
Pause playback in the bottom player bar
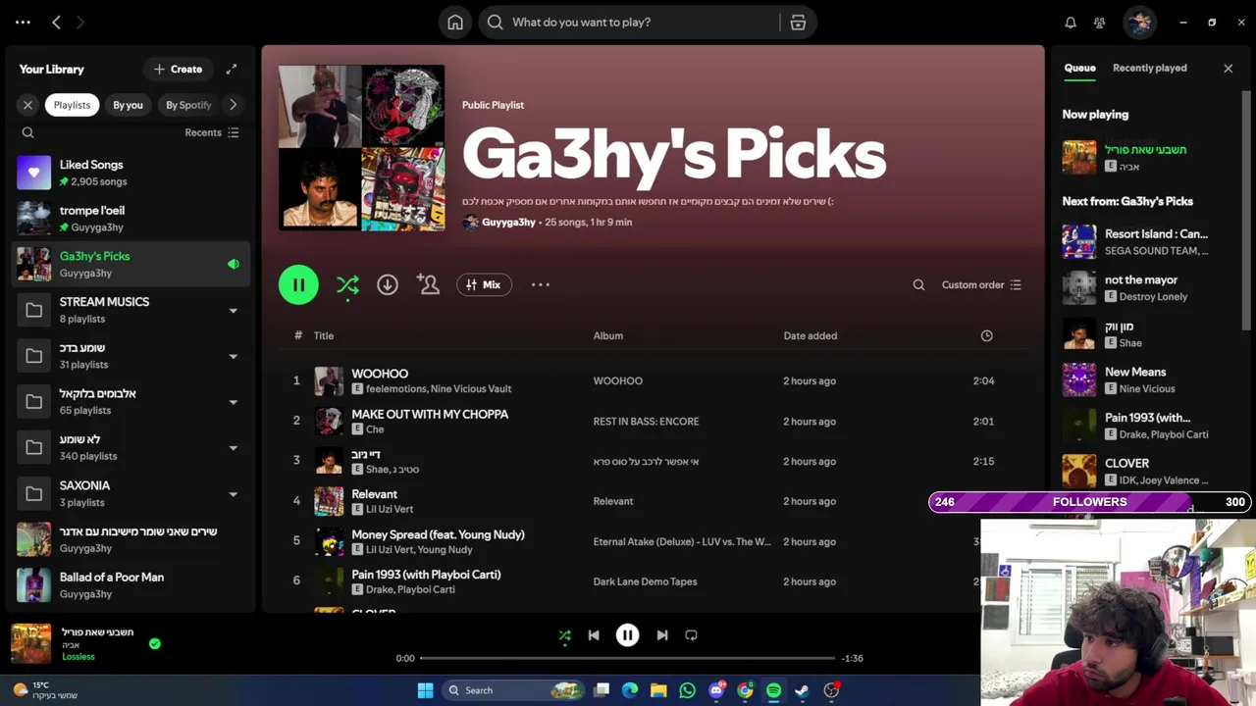tap(628, 635)
